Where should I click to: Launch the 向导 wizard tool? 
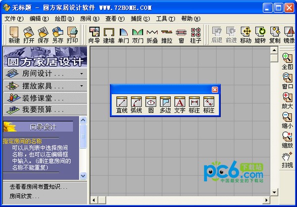click(x=94, y=35)
